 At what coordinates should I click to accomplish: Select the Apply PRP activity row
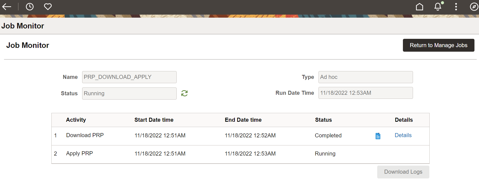(x=79, y=153)
